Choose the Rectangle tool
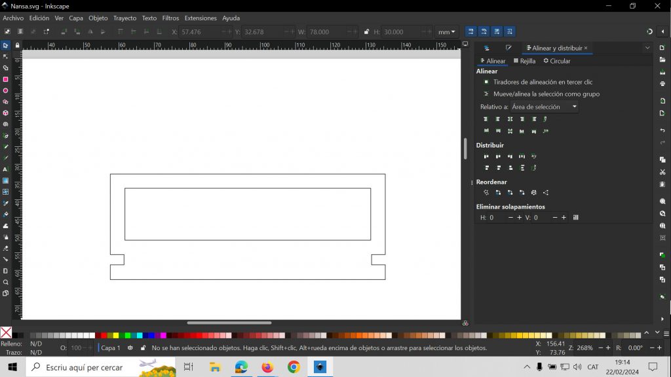Viewport: 671px width, 377px height. click(5, 79)
